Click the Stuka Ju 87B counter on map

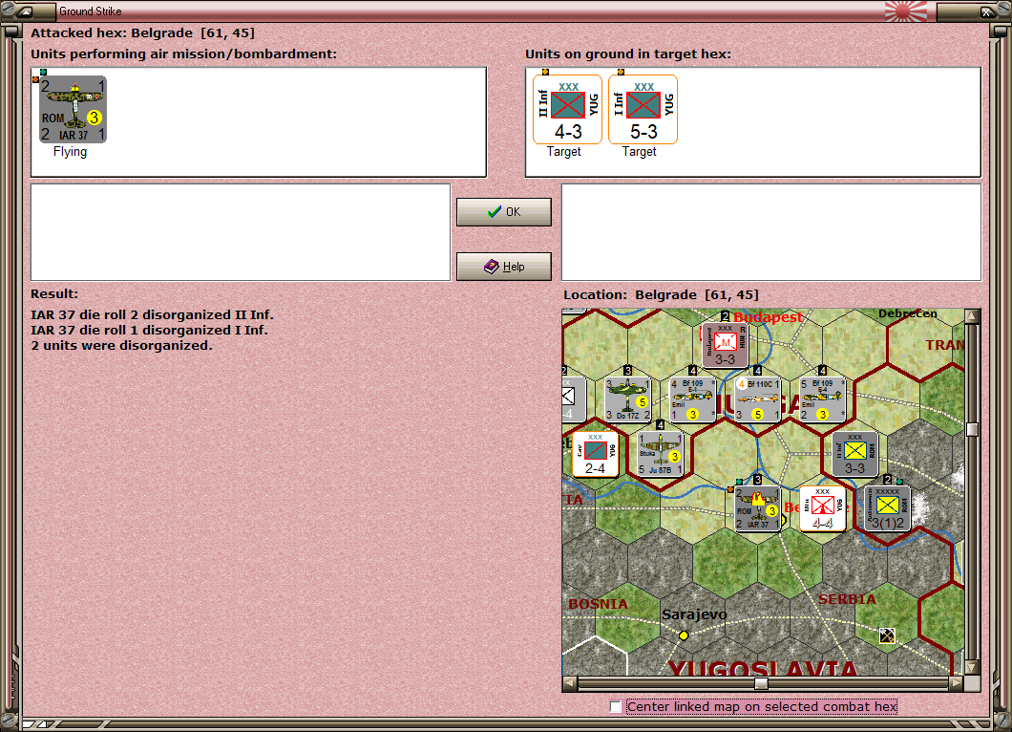[661, 454]
